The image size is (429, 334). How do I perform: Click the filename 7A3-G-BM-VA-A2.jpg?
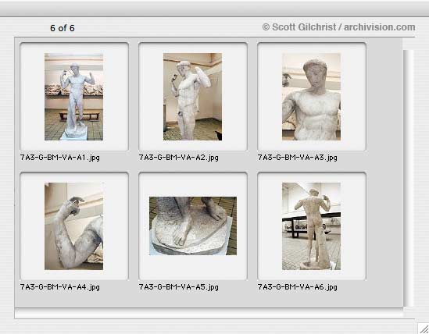pyautogui.click(x=179, y=158)
